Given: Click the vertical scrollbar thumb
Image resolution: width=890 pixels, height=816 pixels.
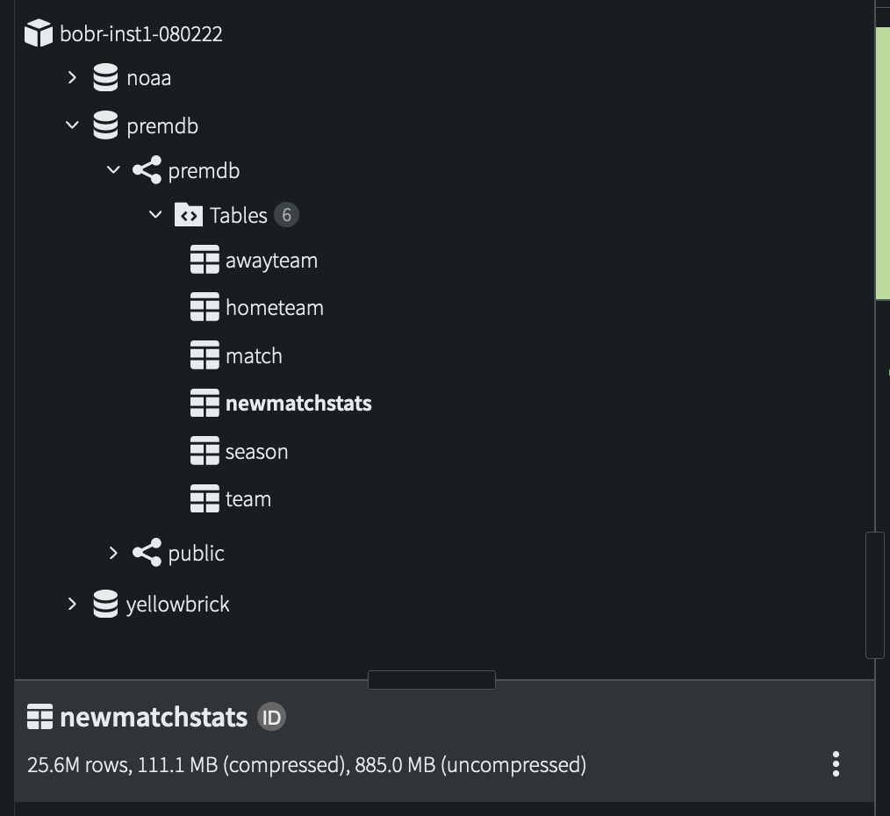Looking at the screenshot, I should (873, 594).
